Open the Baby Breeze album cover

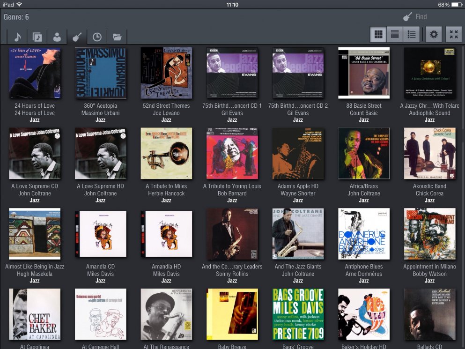pos(232,314)
